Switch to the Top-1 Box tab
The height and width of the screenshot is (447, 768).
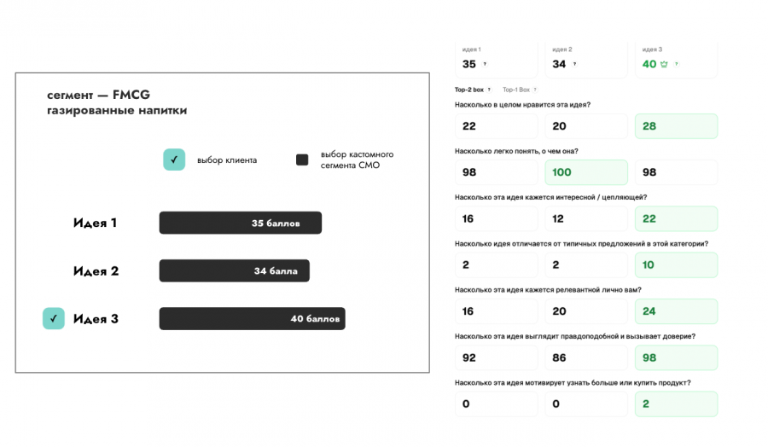(516, 90)
